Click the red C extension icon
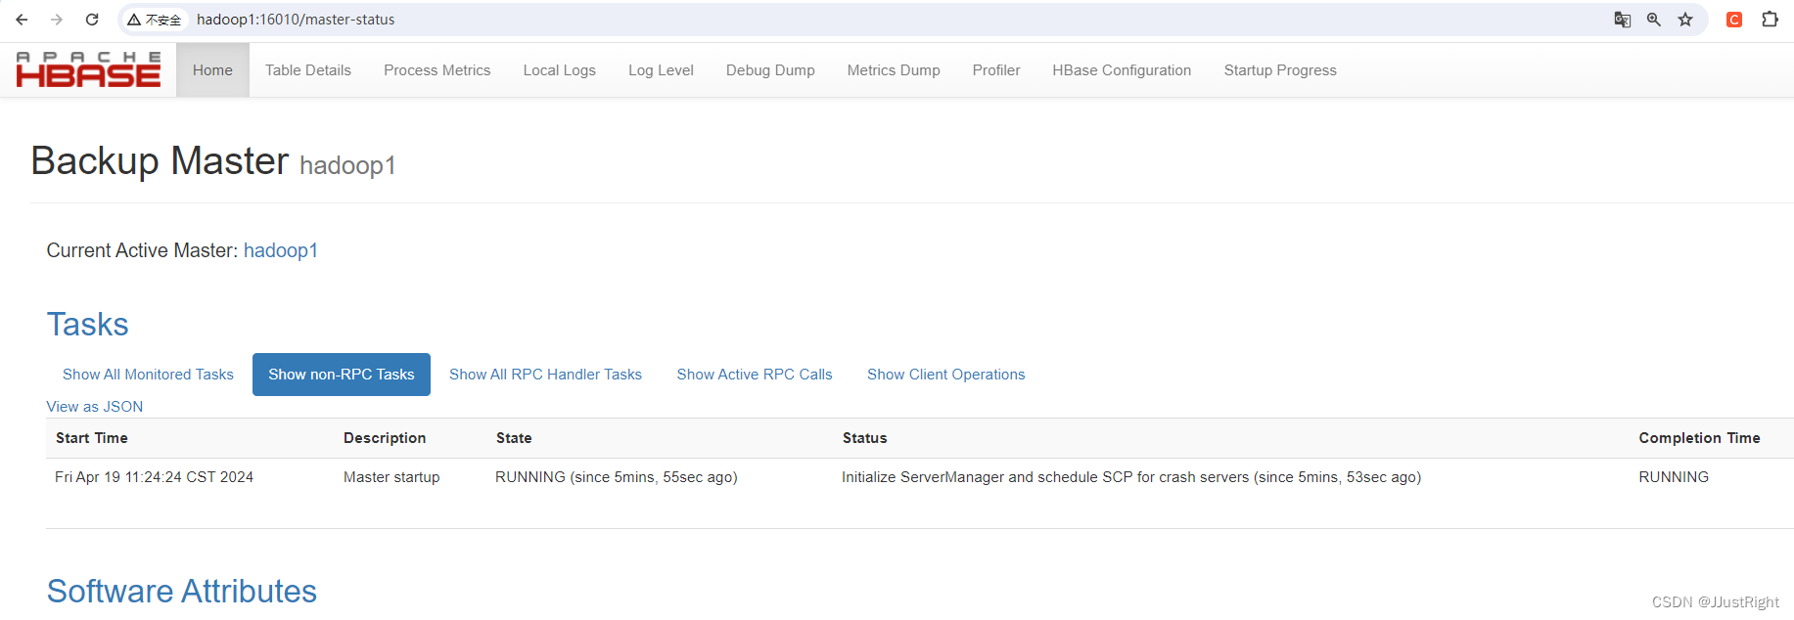 pos(1734,20)
